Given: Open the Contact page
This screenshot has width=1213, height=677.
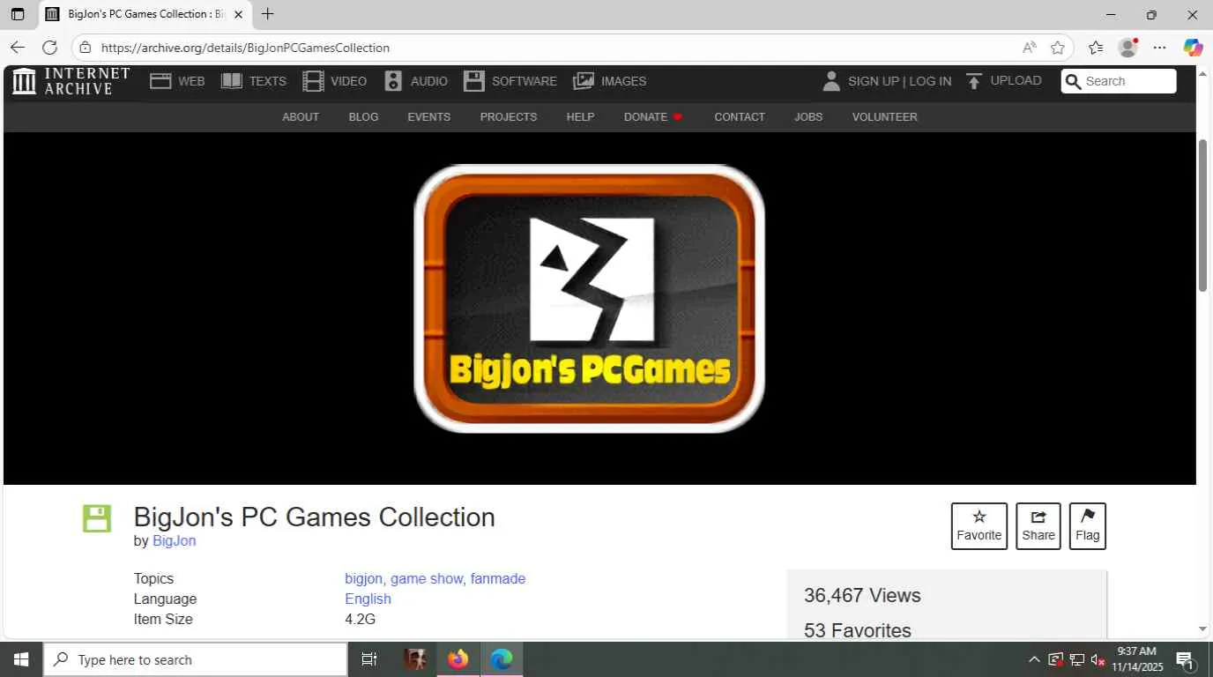Looking at the screenshot, I should point(740,116).
